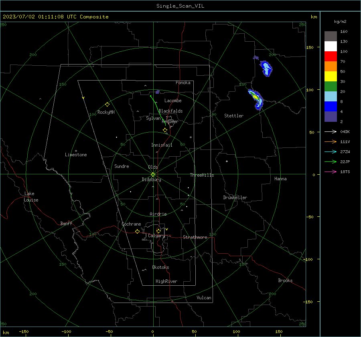
Task: Click the Cochrane town label
Action: click(131, 224)
